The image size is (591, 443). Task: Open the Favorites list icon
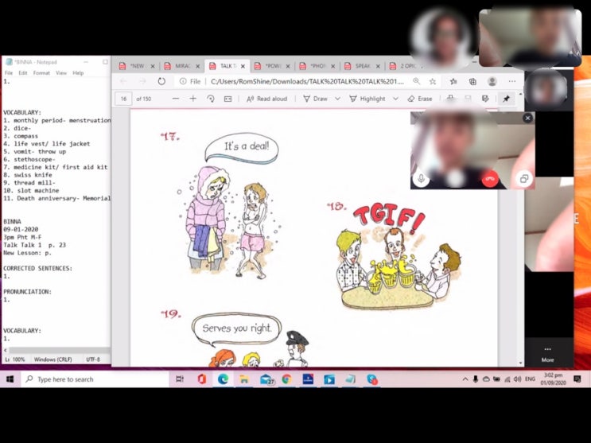(x=453, y=81)
